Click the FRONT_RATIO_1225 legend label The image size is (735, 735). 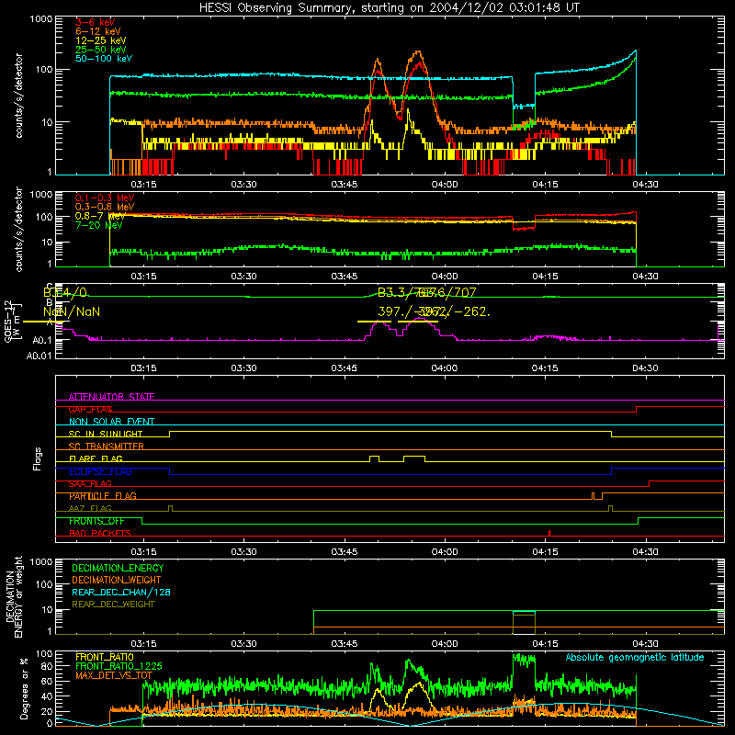click(119, 666)
